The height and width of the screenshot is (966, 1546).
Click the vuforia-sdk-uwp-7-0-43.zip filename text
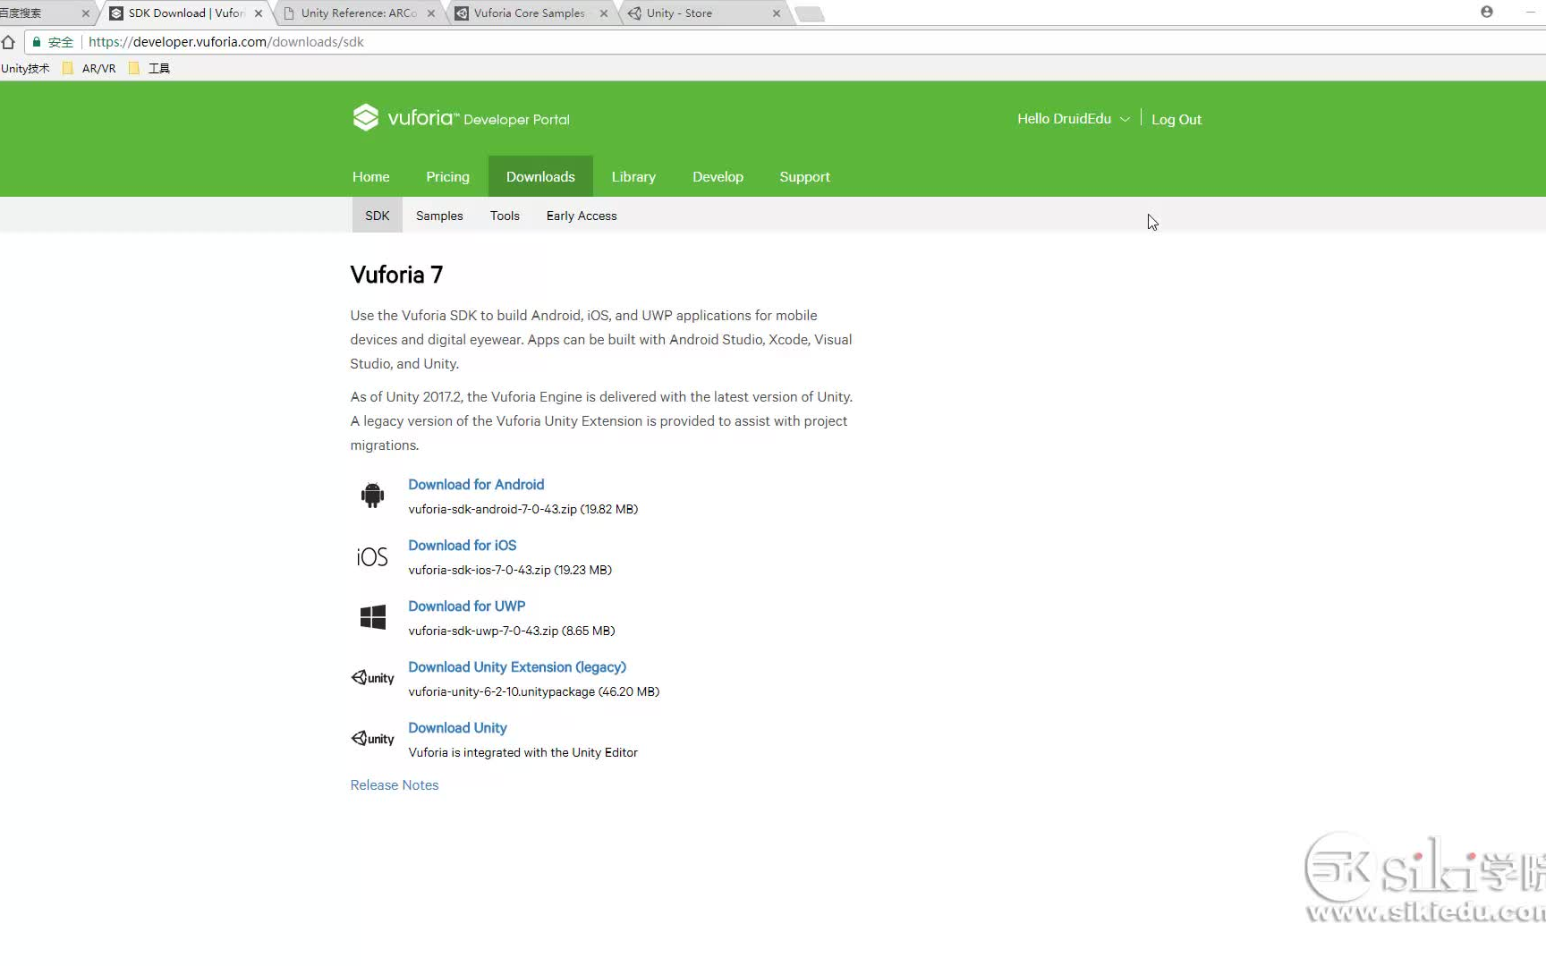[x=483, y=631]
